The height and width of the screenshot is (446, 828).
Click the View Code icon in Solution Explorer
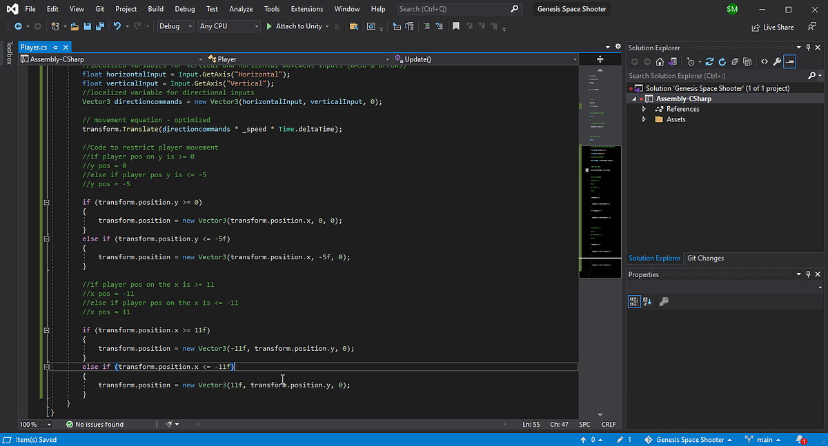pyautogui.click(x=765, y=61)
